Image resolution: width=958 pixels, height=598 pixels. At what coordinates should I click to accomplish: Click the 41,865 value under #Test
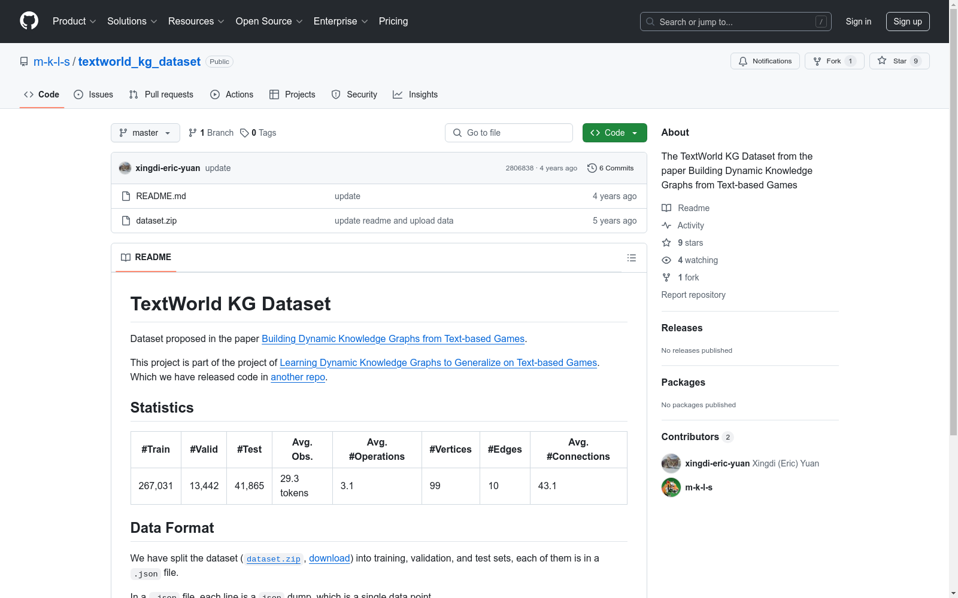249,486
